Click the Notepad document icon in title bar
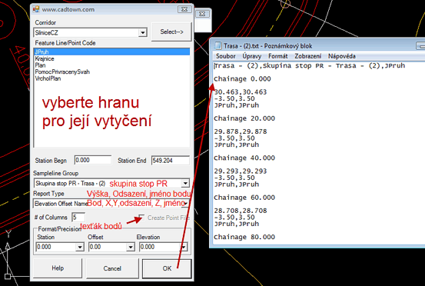 (217, 45)
